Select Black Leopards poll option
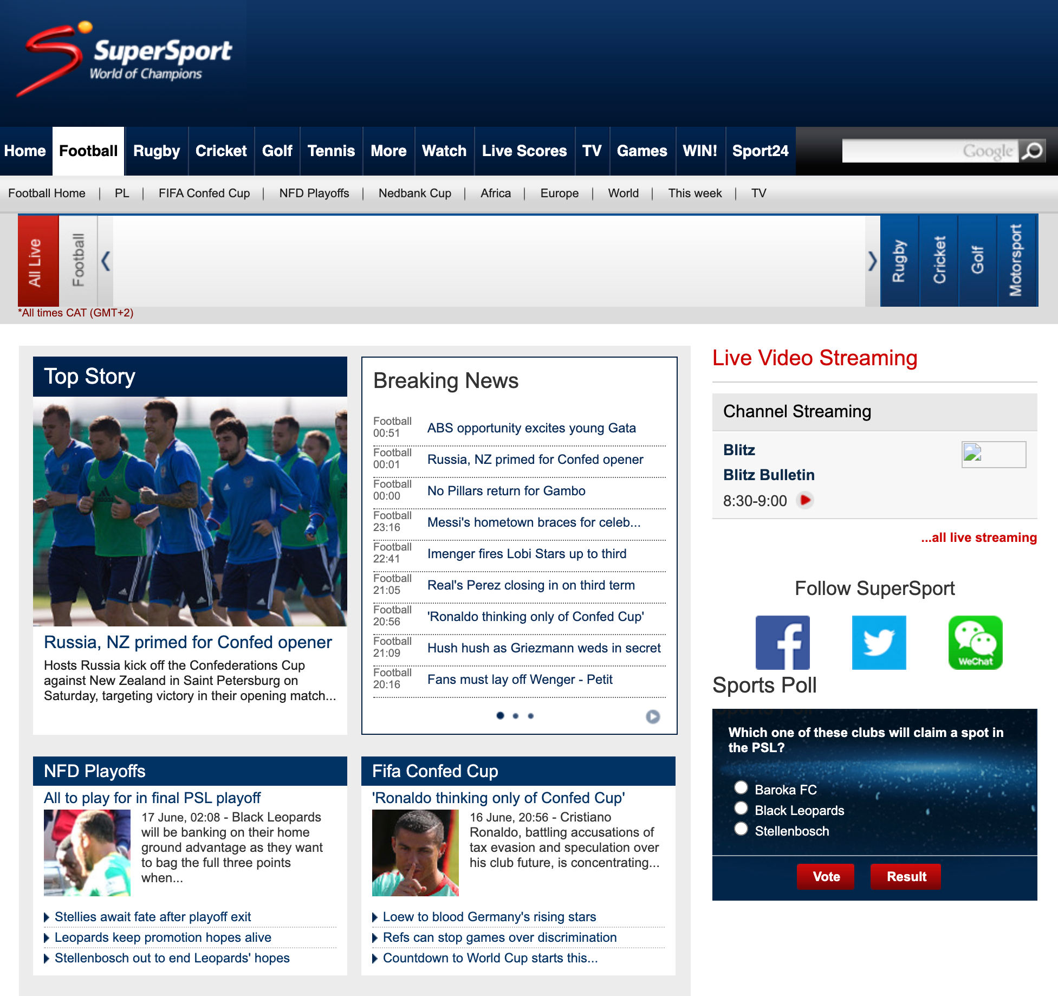Viewport: 1058px width, 996px height. tap(741, 808)
